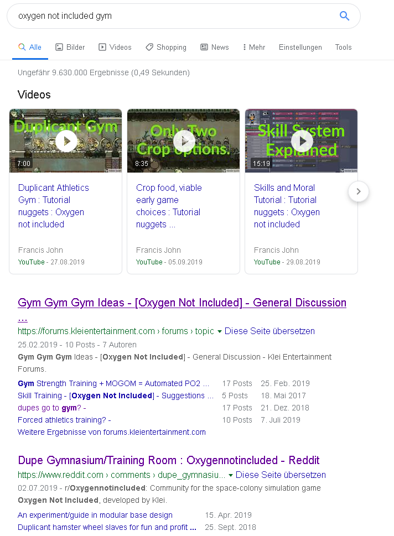
Task: Go to the Shopping tab
Action: 165,47
